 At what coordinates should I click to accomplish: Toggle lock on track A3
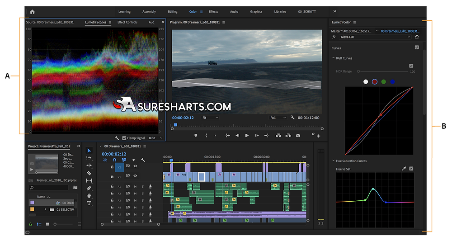click(x=112, y=200)
